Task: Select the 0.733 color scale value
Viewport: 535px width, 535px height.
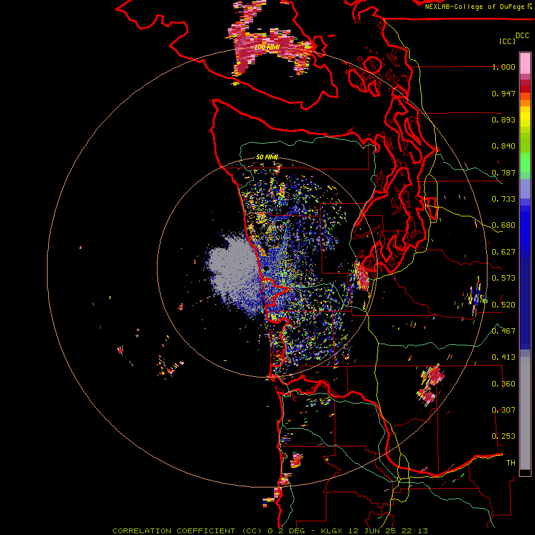Action: pos(503,199)
